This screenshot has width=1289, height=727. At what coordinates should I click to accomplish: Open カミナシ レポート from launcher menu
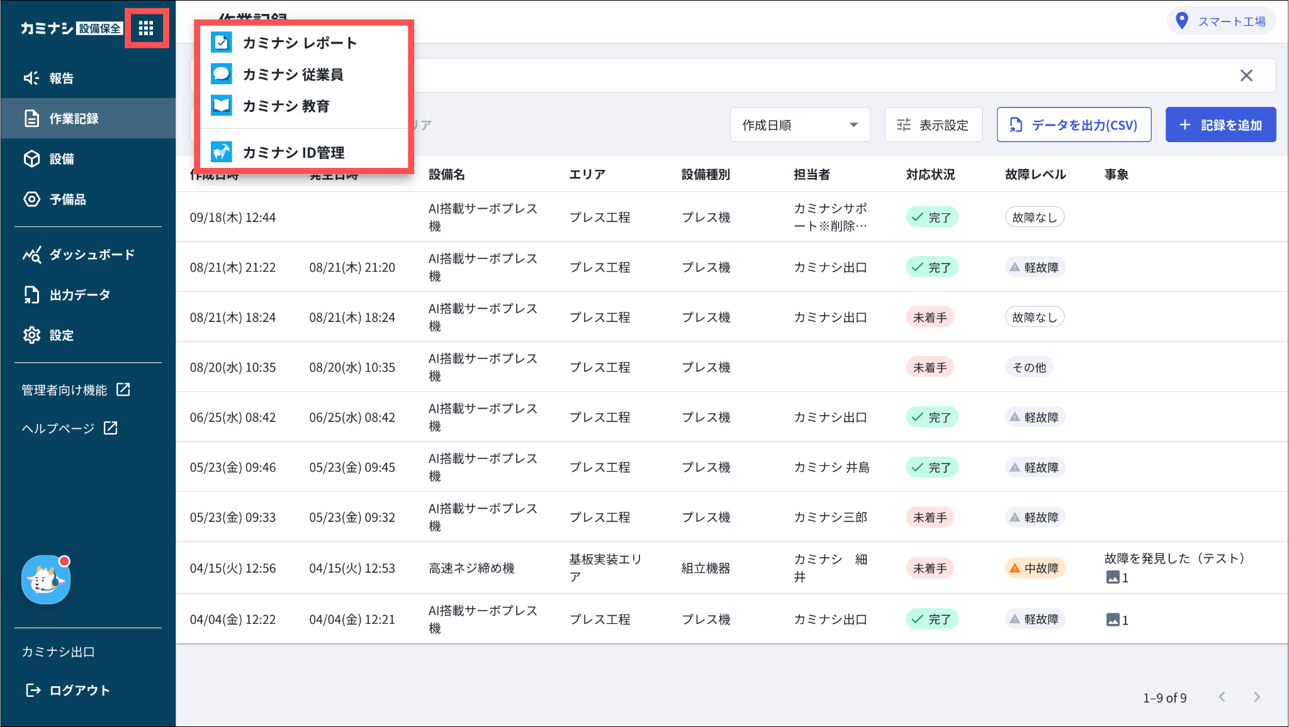300,43
